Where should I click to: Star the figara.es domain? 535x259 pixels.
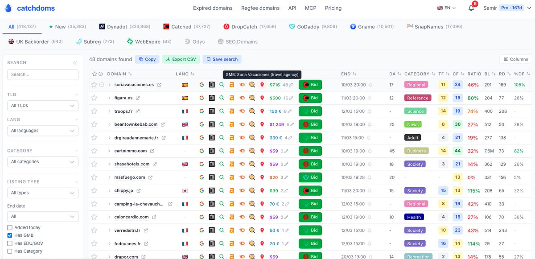[x=94, y=98]
